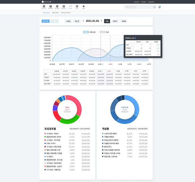Viewport: 195px width, 182px height.
Task: Select the 더블룸-프라이빗 풀룸 room row
Action: 125,143
